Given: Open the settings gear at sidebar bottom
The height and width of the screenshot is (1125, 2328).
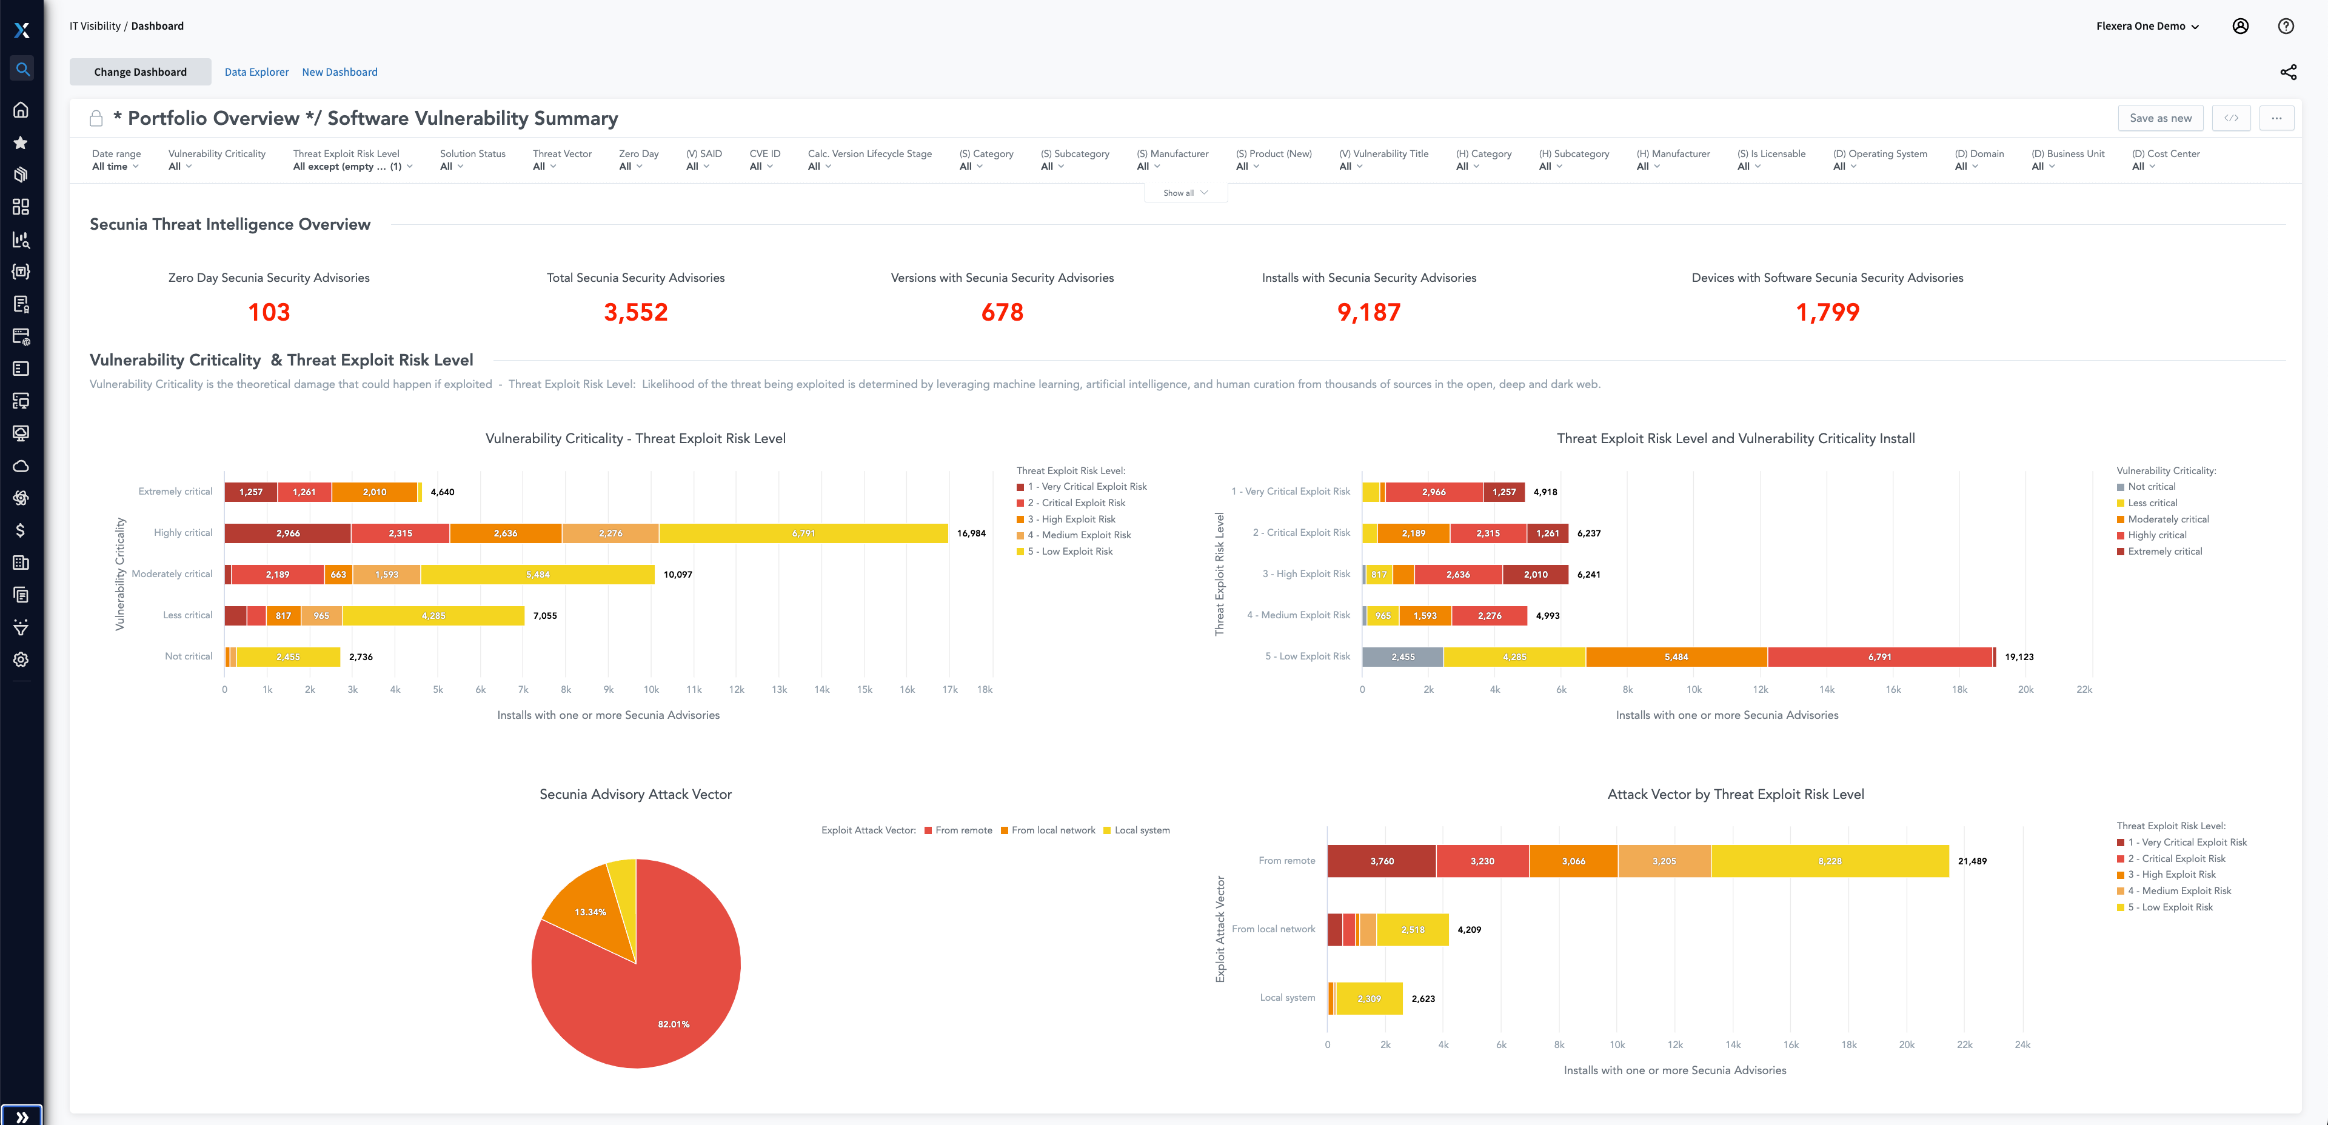Looking at the screenshot, I should (21, 659).
